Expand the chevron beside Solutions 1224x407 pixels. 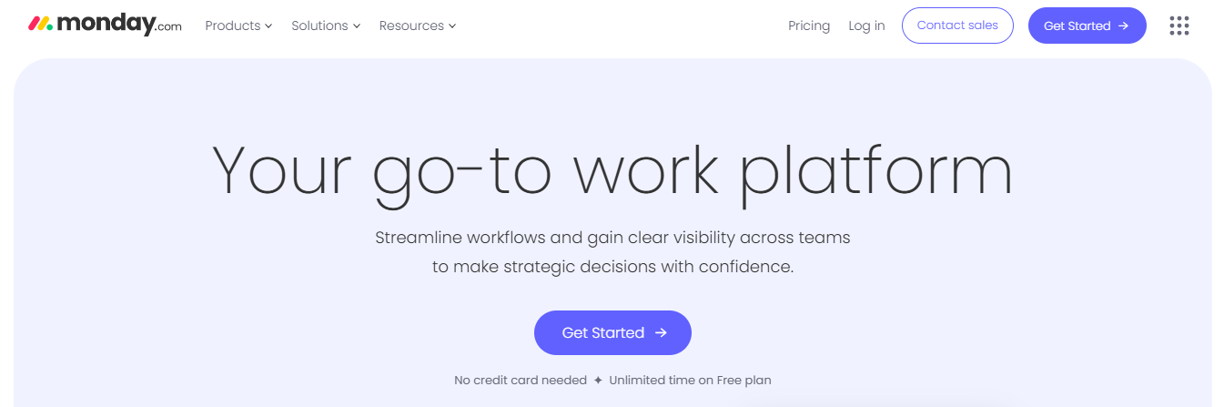357,26
